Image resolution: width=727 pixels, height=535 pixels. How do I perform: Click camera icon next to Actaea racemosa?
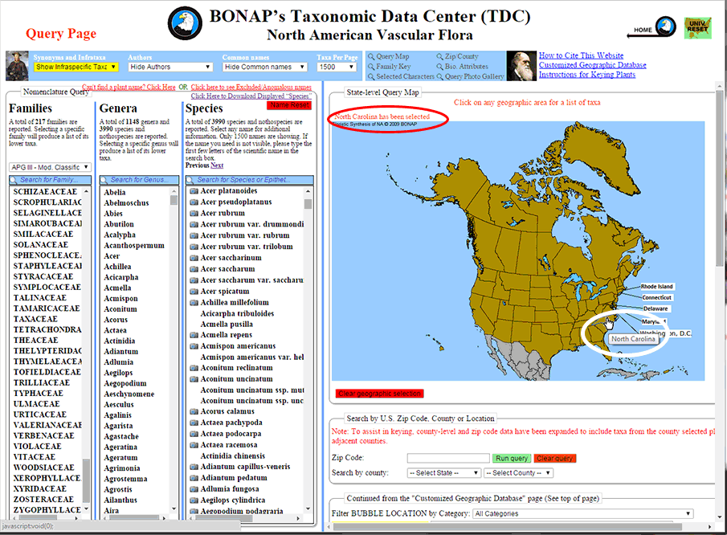[x=194, y=444]
